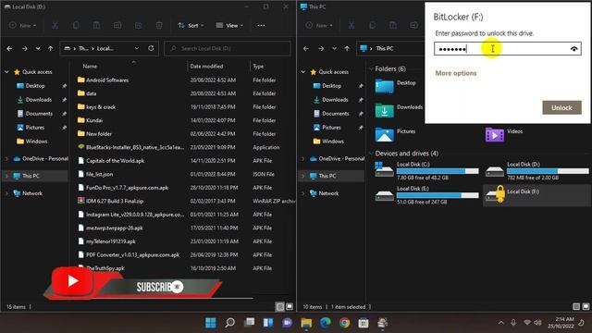Collapse the Folders (6) group
The height and width of the screenshot is (333, 592).
coord(371,68)
